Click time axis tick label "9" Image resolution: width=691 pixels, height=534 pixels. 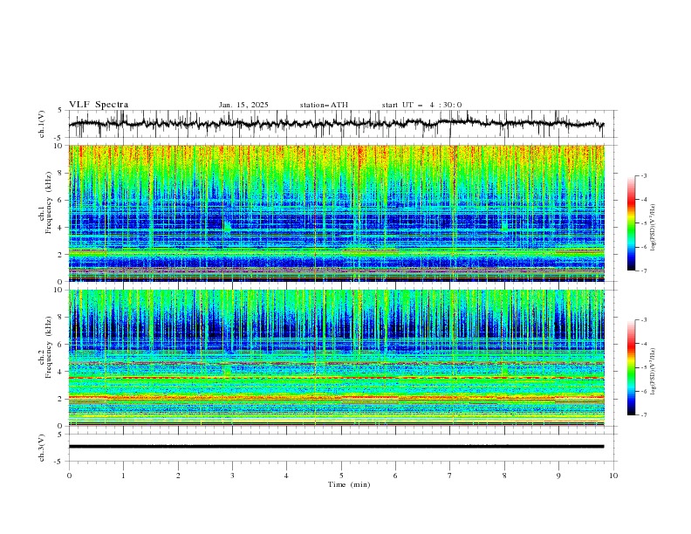click(558, 476)
